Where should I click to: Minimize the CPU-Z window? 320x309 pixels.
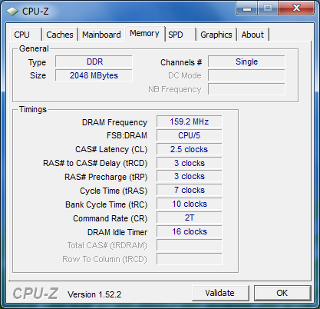(x=246, y=8)
